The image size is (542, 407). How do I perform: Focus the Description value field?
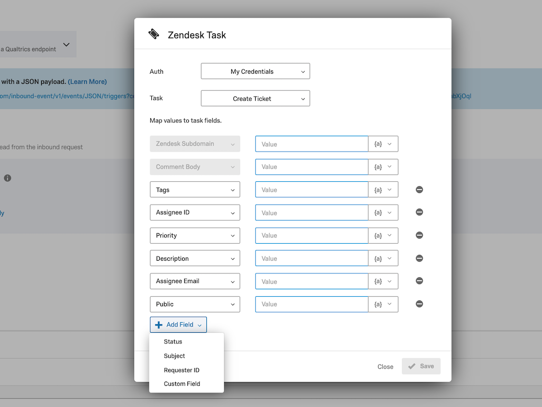pyautogui.click(x=312, y=259)
